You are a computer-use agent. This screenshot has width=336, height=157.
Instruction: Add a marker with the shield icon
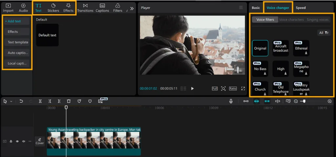90,101
